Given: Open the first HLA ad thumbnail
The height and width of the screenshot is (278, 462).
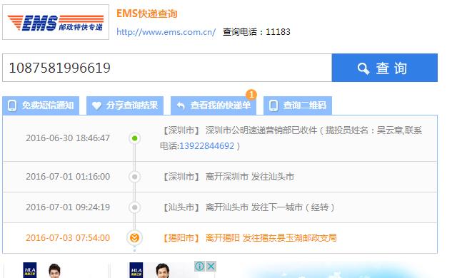Looking at the screenshot, I should [x=56, y=269].
